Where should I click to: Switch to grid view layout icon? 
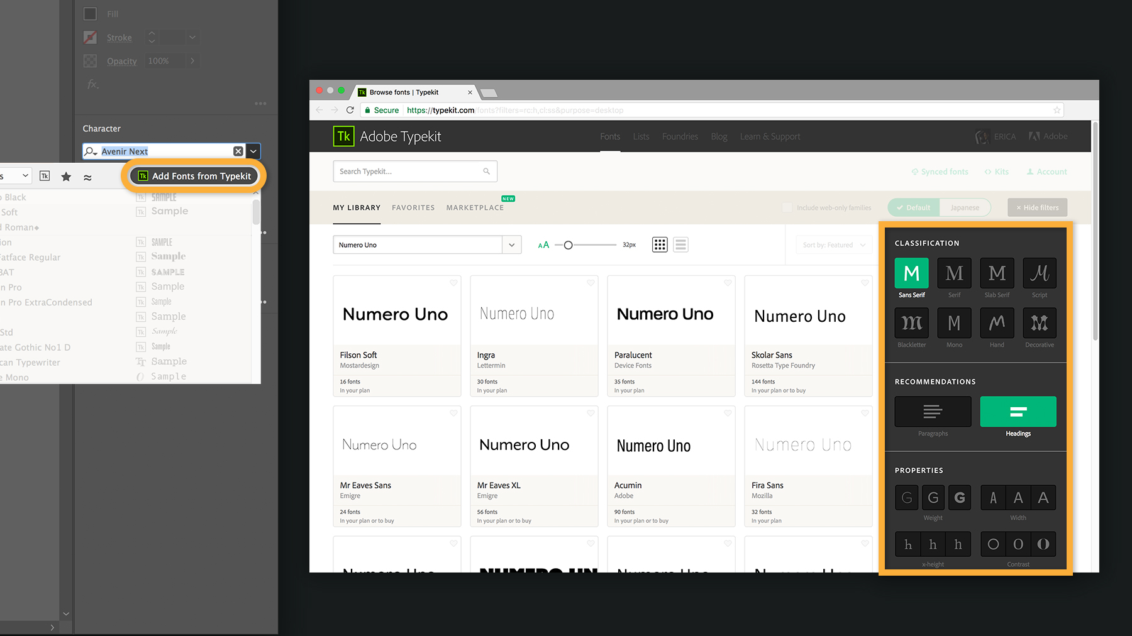[660, 244]
